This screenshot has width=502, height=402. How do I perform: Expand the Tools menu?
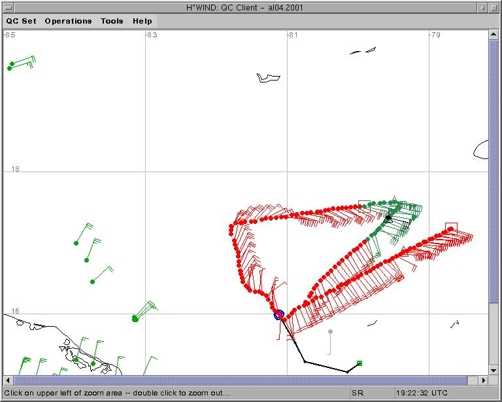pyautogui.click(x=112, y=21)
